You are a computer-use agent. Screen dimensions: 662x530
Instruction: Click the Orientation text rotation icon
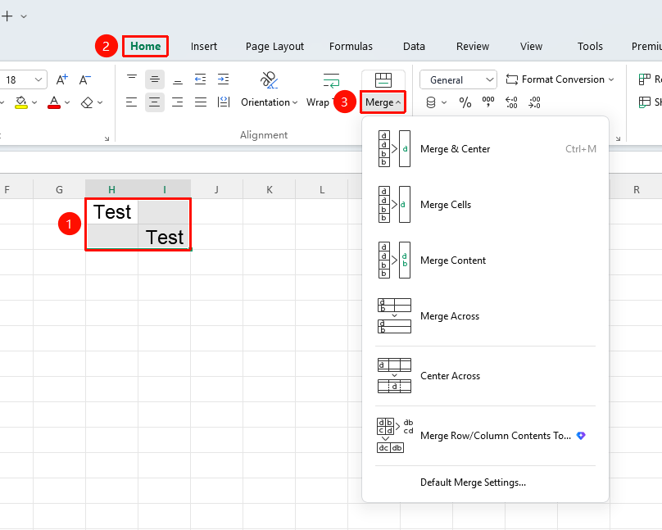click(x=269, y=79)
